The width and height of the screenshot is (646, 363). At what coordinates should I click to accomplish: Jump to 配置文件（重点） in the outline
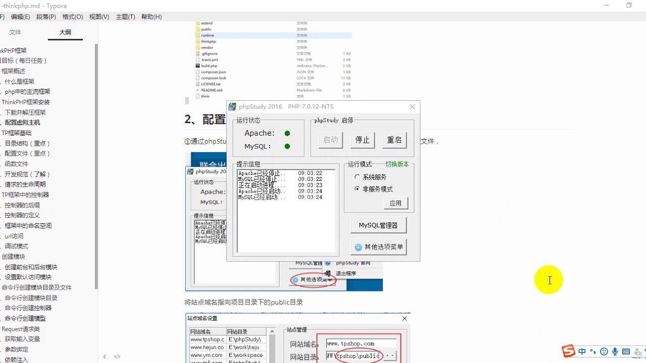(28, 153)
